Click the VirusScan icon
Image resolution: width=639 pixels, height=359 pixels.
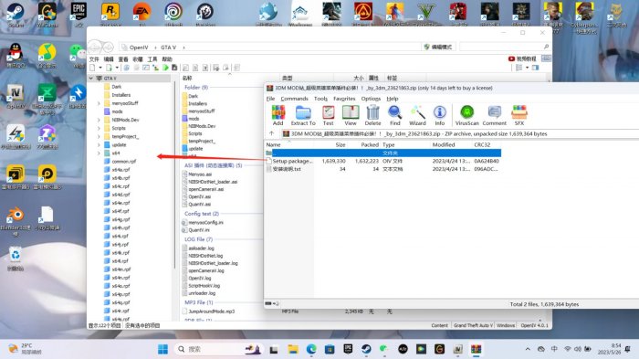466,115
